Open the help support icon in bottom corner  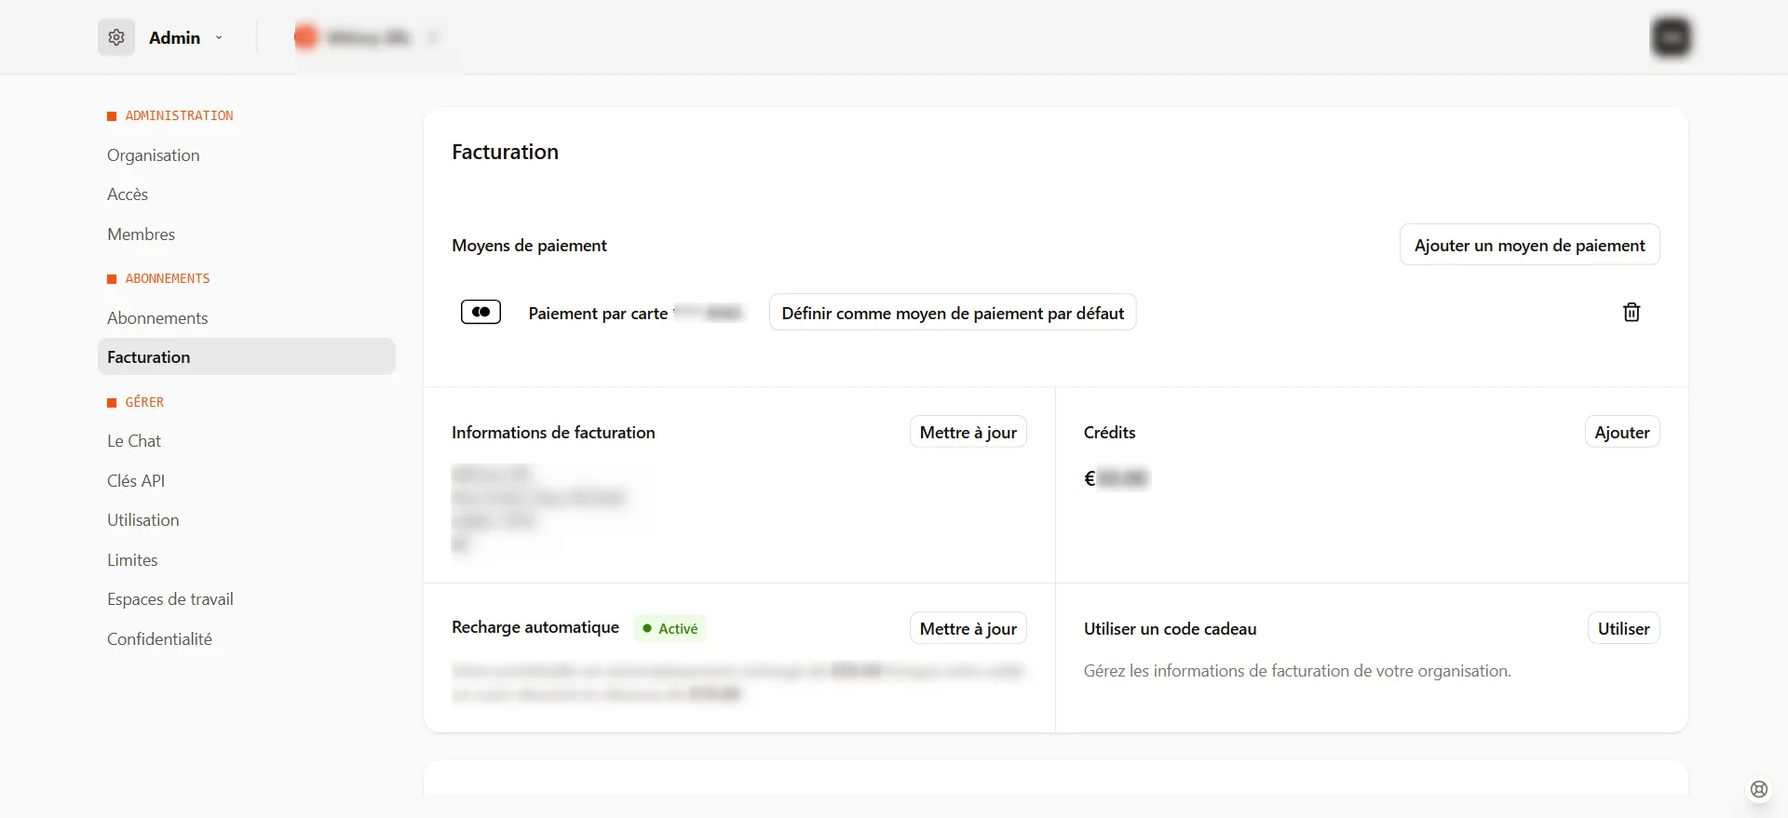(x=1758, y=789)
